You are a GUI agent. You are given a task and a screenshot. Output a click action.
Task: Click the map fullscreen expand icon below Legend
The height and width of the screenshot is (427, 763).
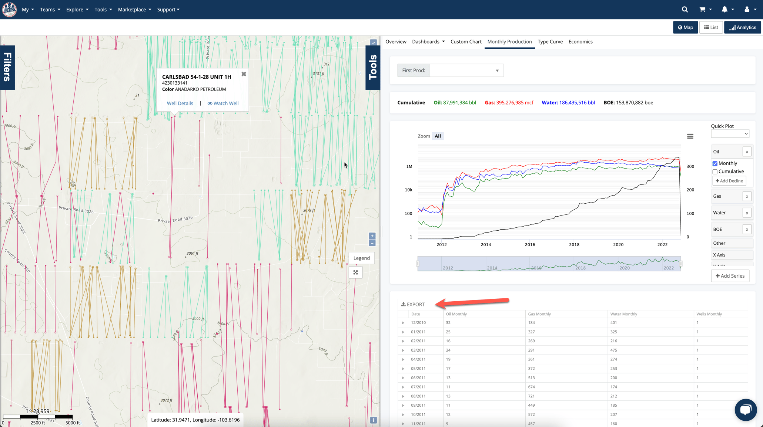355,272
